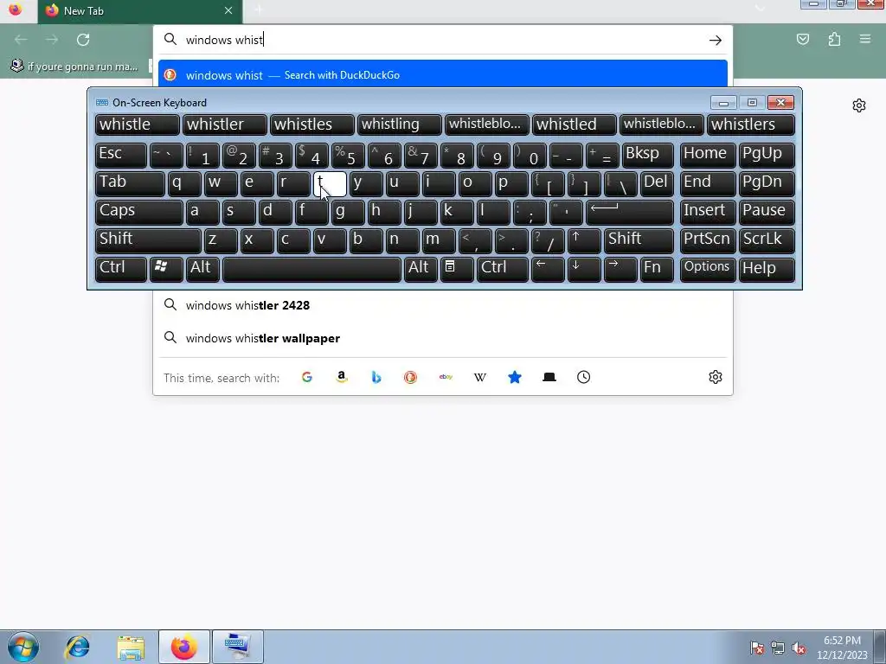The width and height of the screenshot is (886, 664).
Task: Toggle the right Shift key
Action: (639, 240)
